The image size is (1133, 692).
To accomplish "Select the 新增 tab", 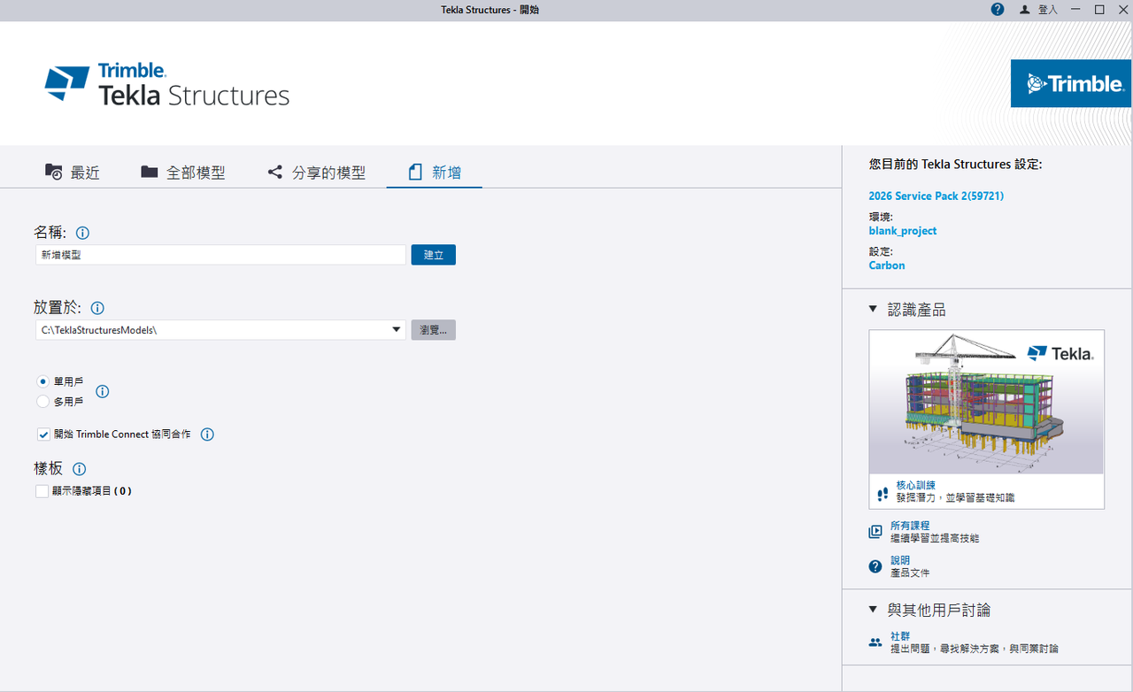I will click(435, 173).
